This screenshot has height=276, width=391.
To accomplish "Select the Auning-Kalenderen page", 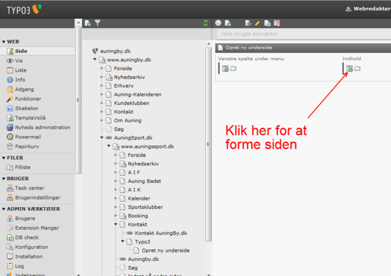I will [138, 94].
